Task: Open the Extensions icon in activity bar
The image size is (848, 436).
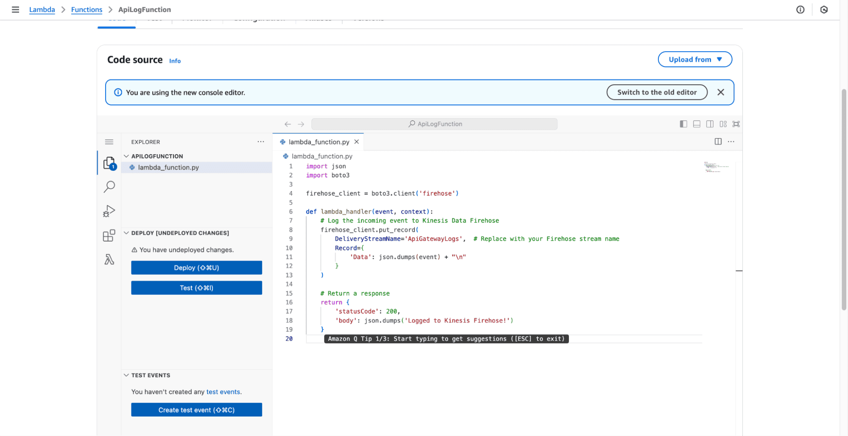Action: (109, 236)
